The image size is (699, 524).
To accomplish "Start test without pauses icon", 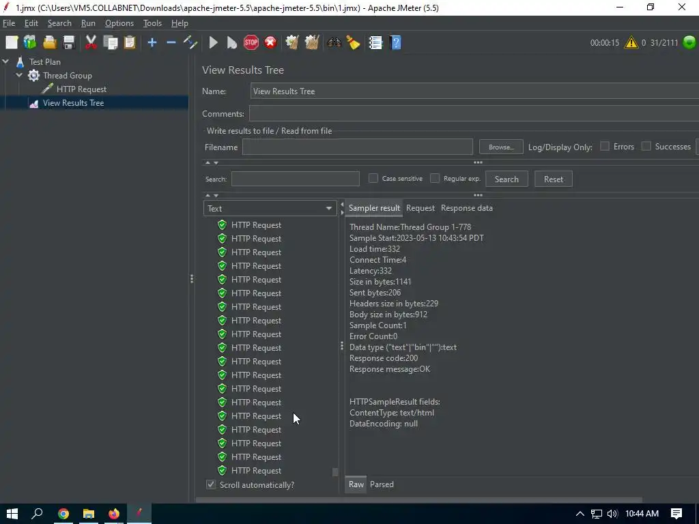I will (x=232, y=43).
